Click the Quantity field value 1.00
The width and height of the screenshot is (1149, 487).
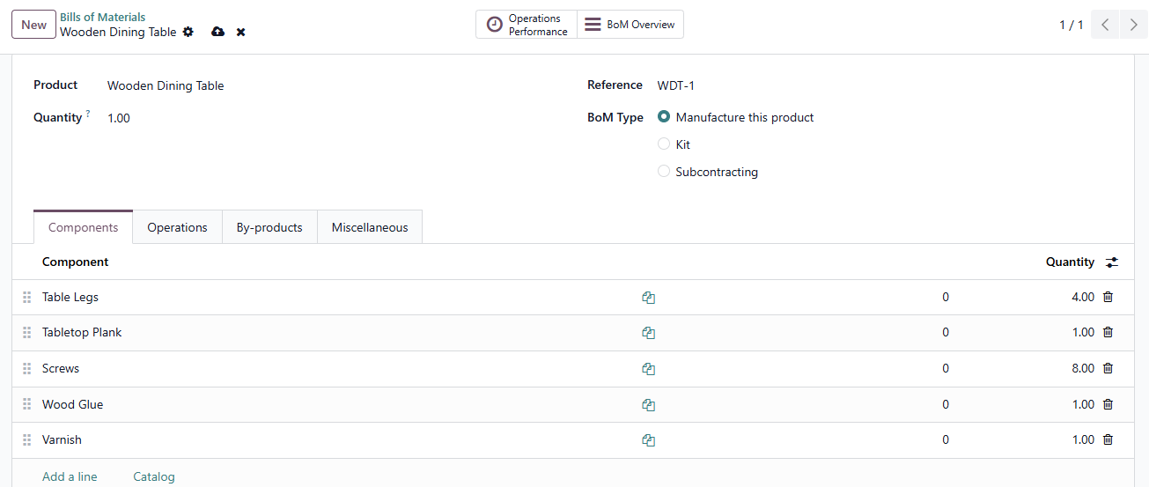click(119, 118)
